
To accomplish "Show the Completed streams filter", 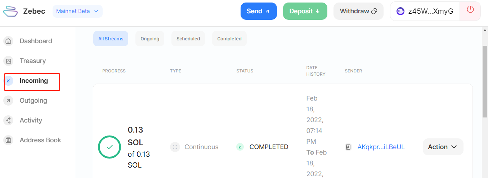I will (x=229, y=39).
